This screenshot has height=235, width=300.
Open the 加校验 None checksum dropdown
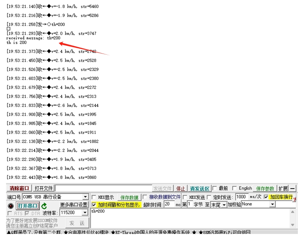[x=272, y=204]
